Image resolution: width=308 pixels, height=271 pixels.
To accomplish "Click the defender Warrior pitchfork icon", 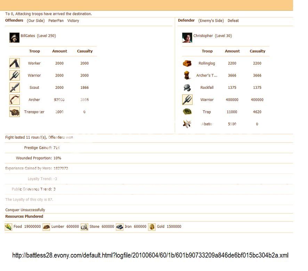I will coord(187,100).
